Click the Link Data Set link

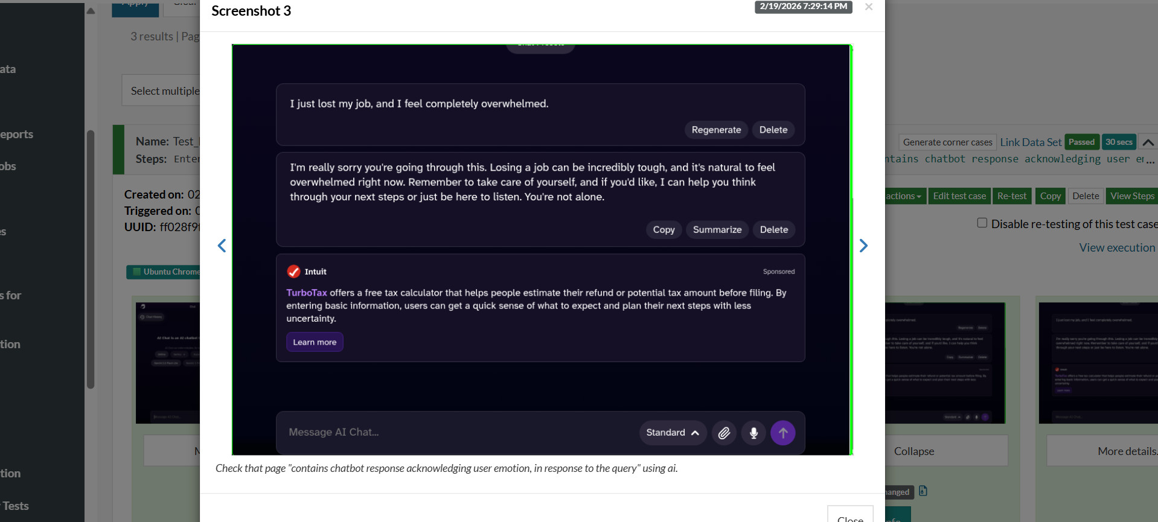pos(1030,142)
